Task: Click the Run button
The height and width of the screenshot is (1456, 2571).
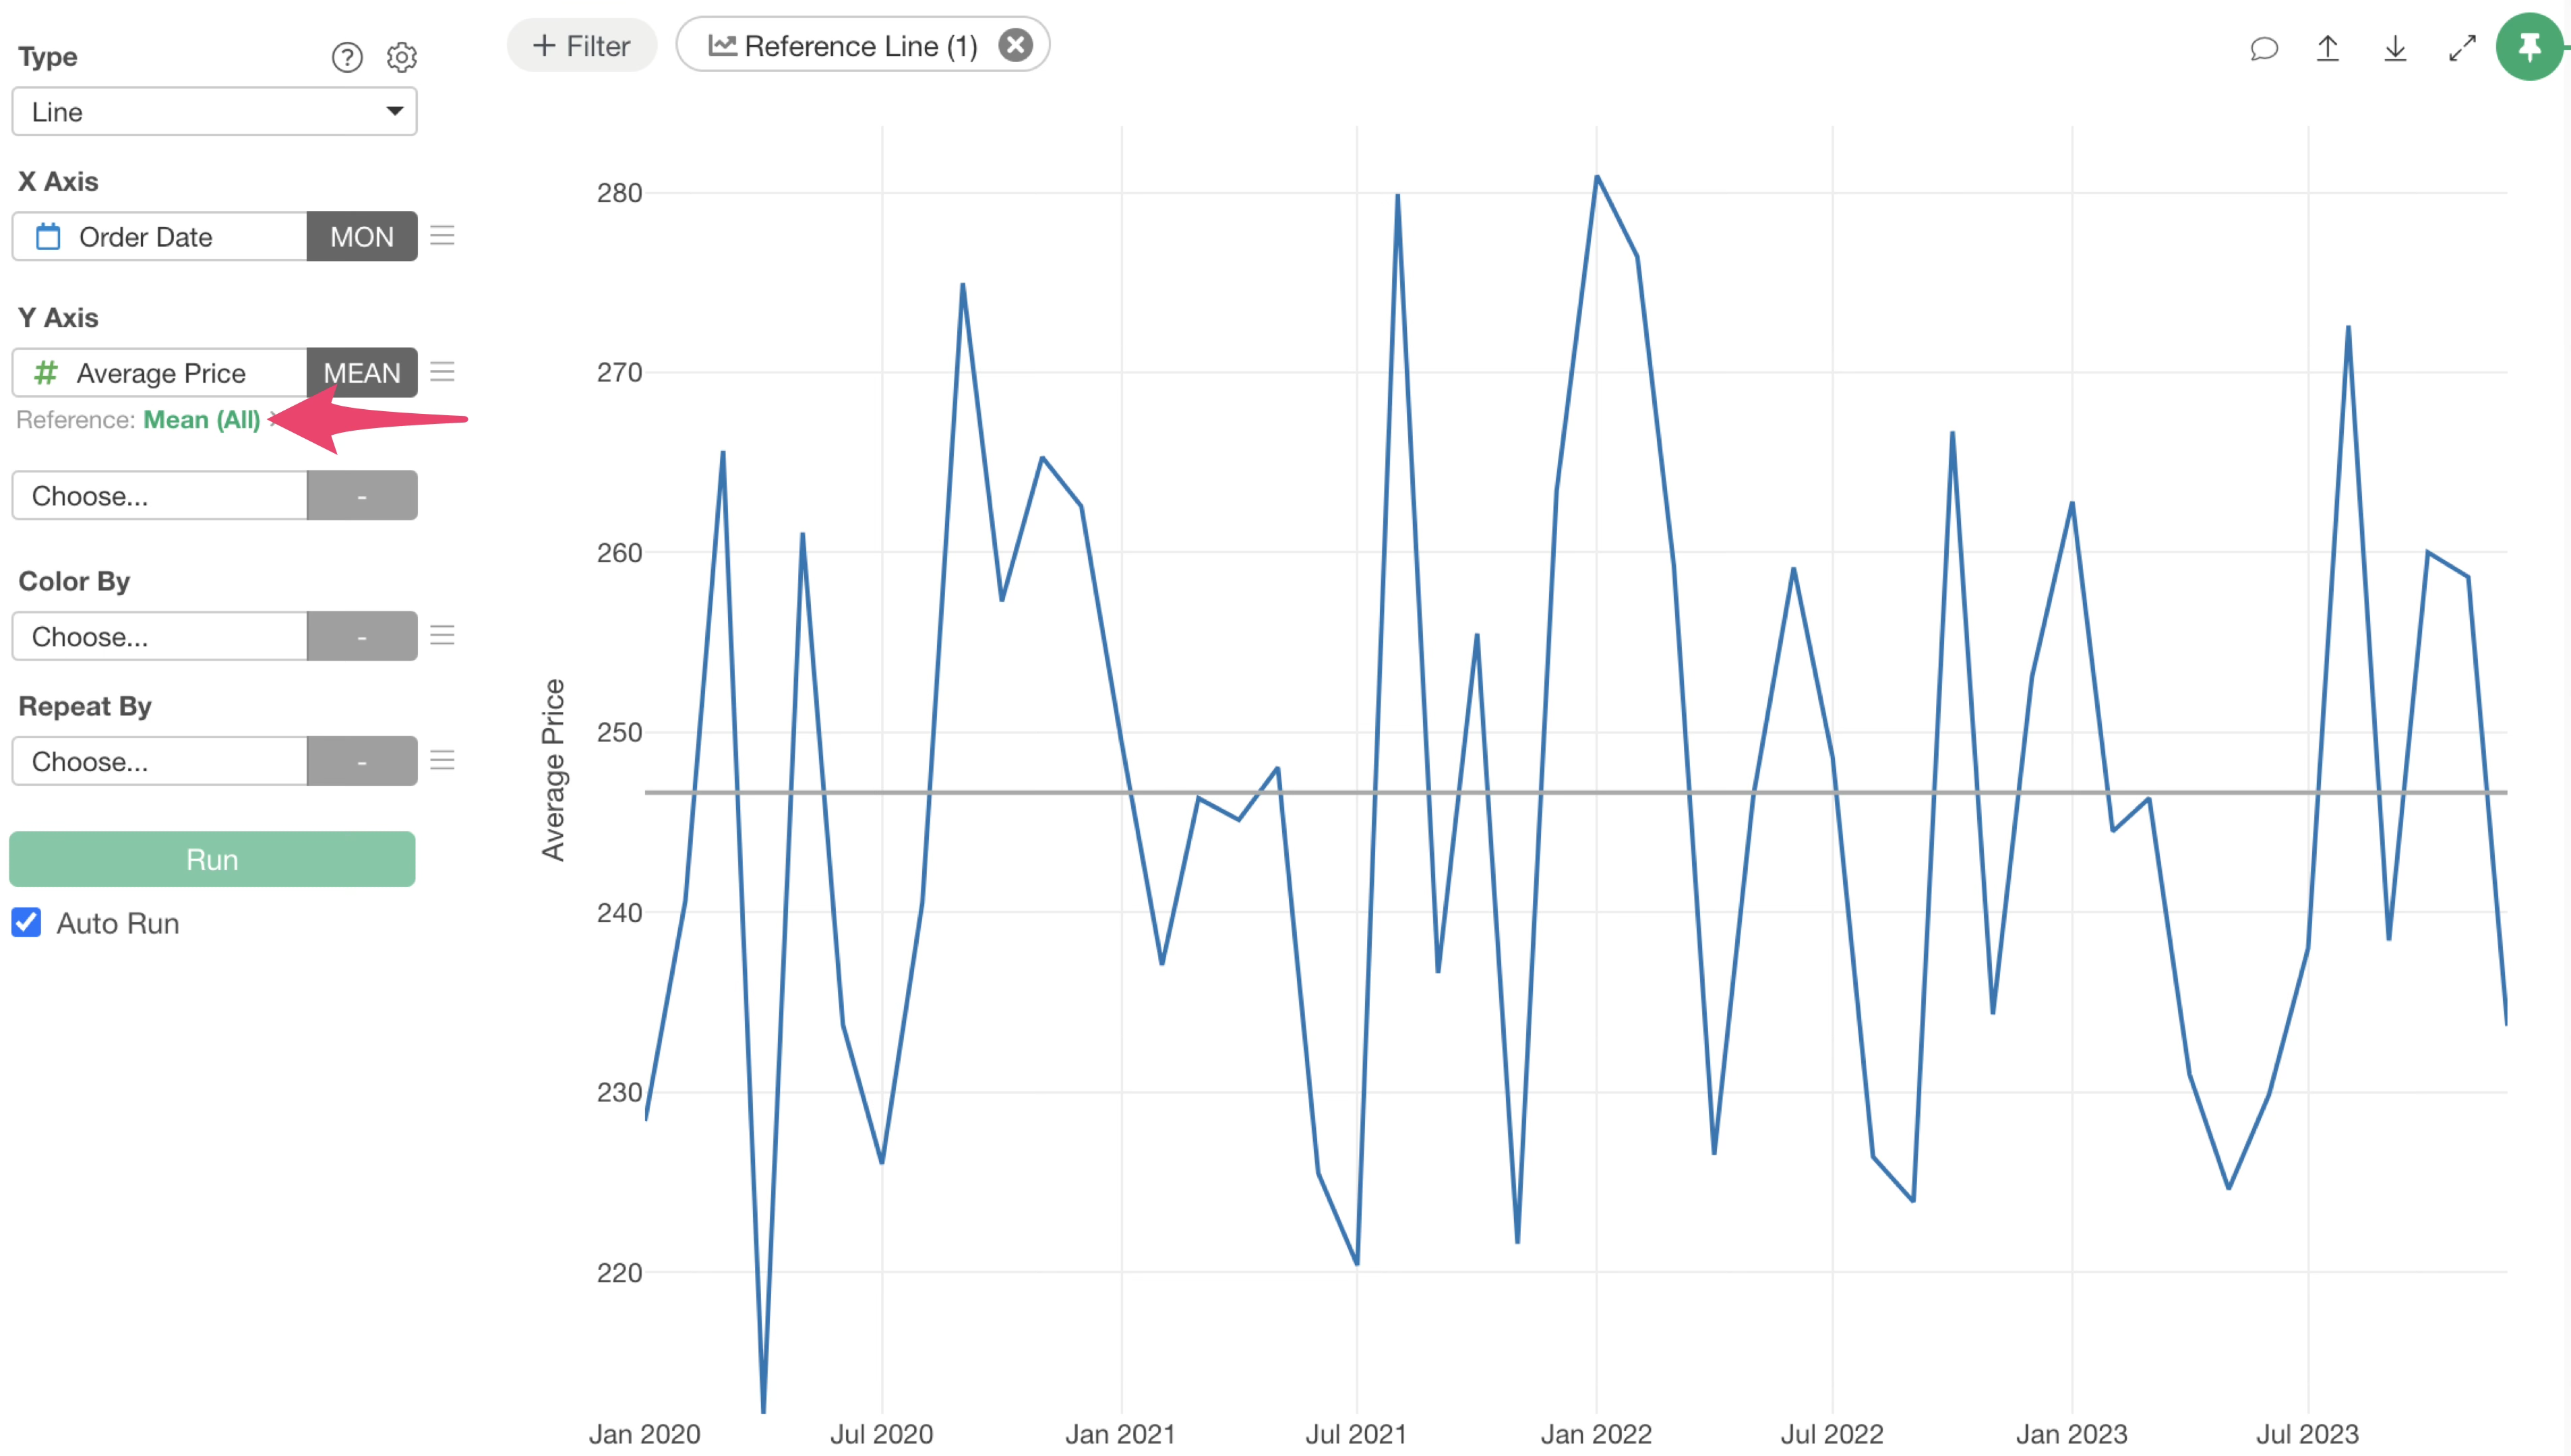Action: point(212,859)
